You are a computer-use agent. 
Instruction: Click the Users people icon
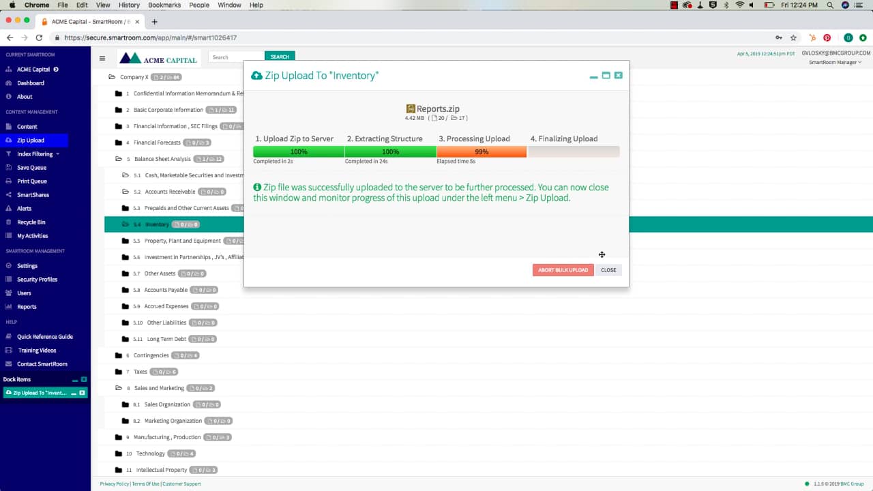tap(9, 293)
